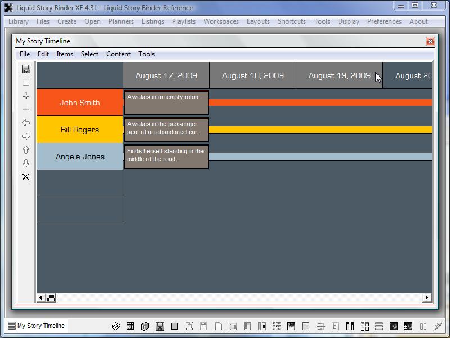Expand the Preferences menu
Viewport: 450px width, 338px height.
click(x=384, y=21)
